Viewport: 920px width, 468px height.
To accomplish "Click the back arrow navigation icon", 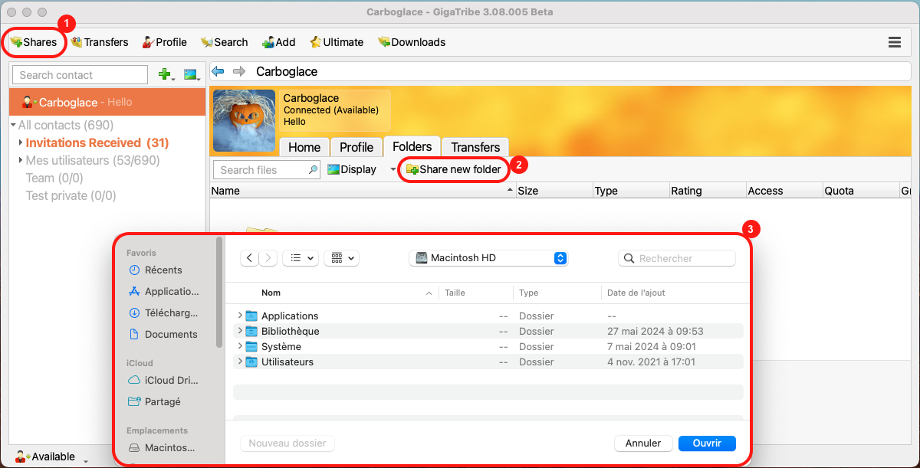I will click(218, 71).
